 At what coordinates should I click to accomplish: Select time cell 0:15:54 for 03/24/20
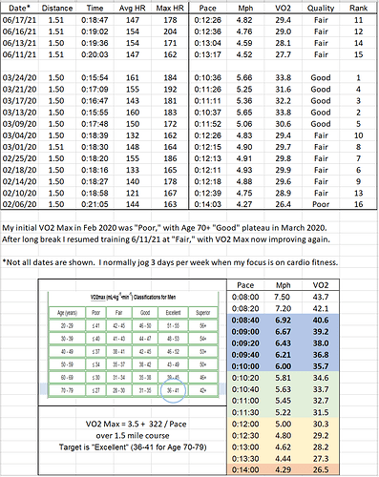95,78
